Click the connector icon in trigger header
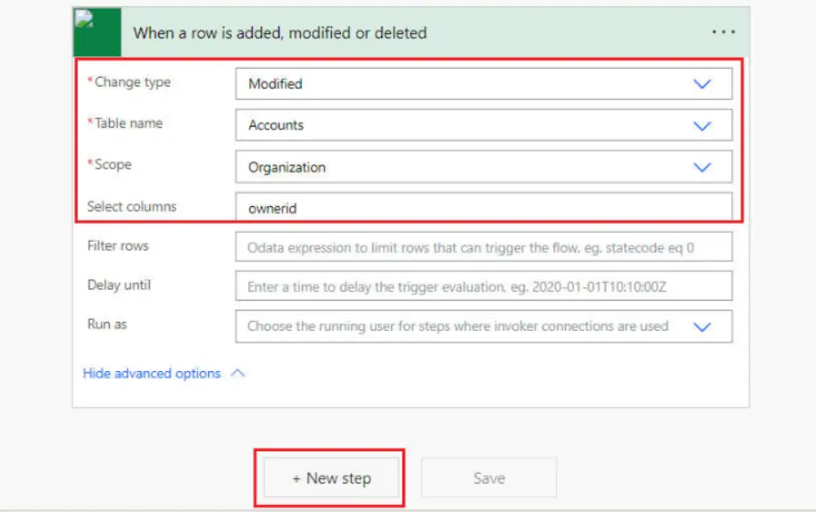Image resolution: width=816 pixels, height=512 pixels. click(x=96, y=33)
